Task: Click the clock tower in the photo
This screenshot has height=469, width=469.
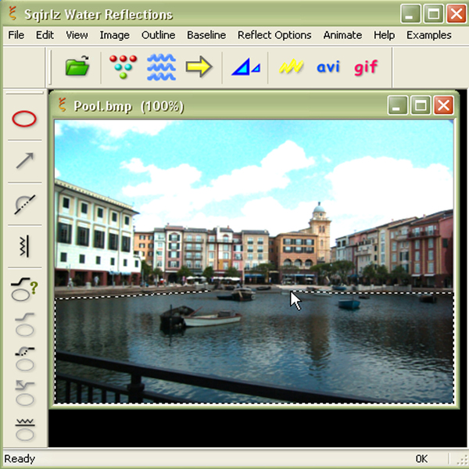Action: [x=320, y=231]
